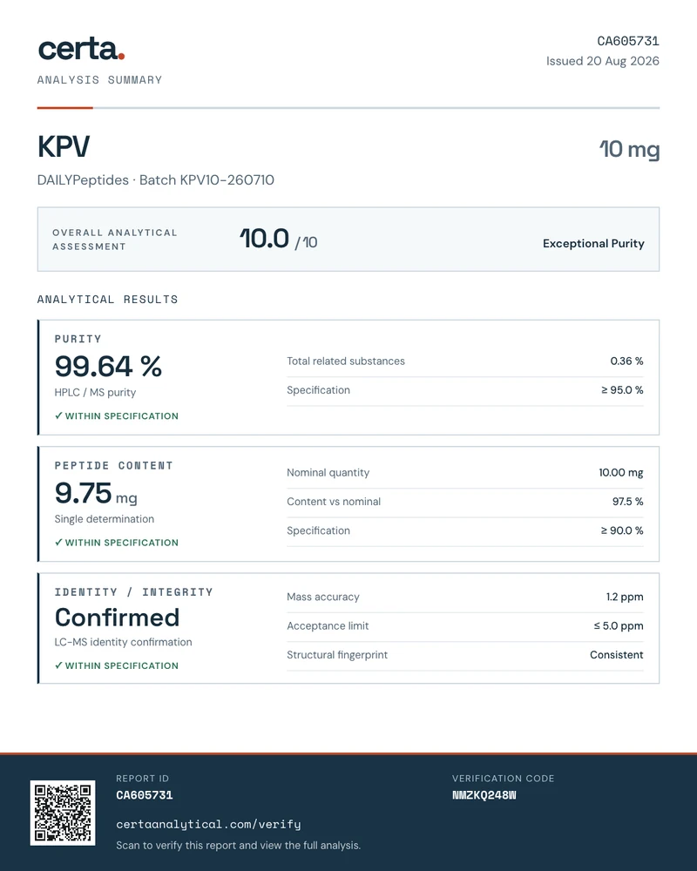Click the 'OVERALL ANALYTICAL ASSESSMENT' label

point(114,240)
